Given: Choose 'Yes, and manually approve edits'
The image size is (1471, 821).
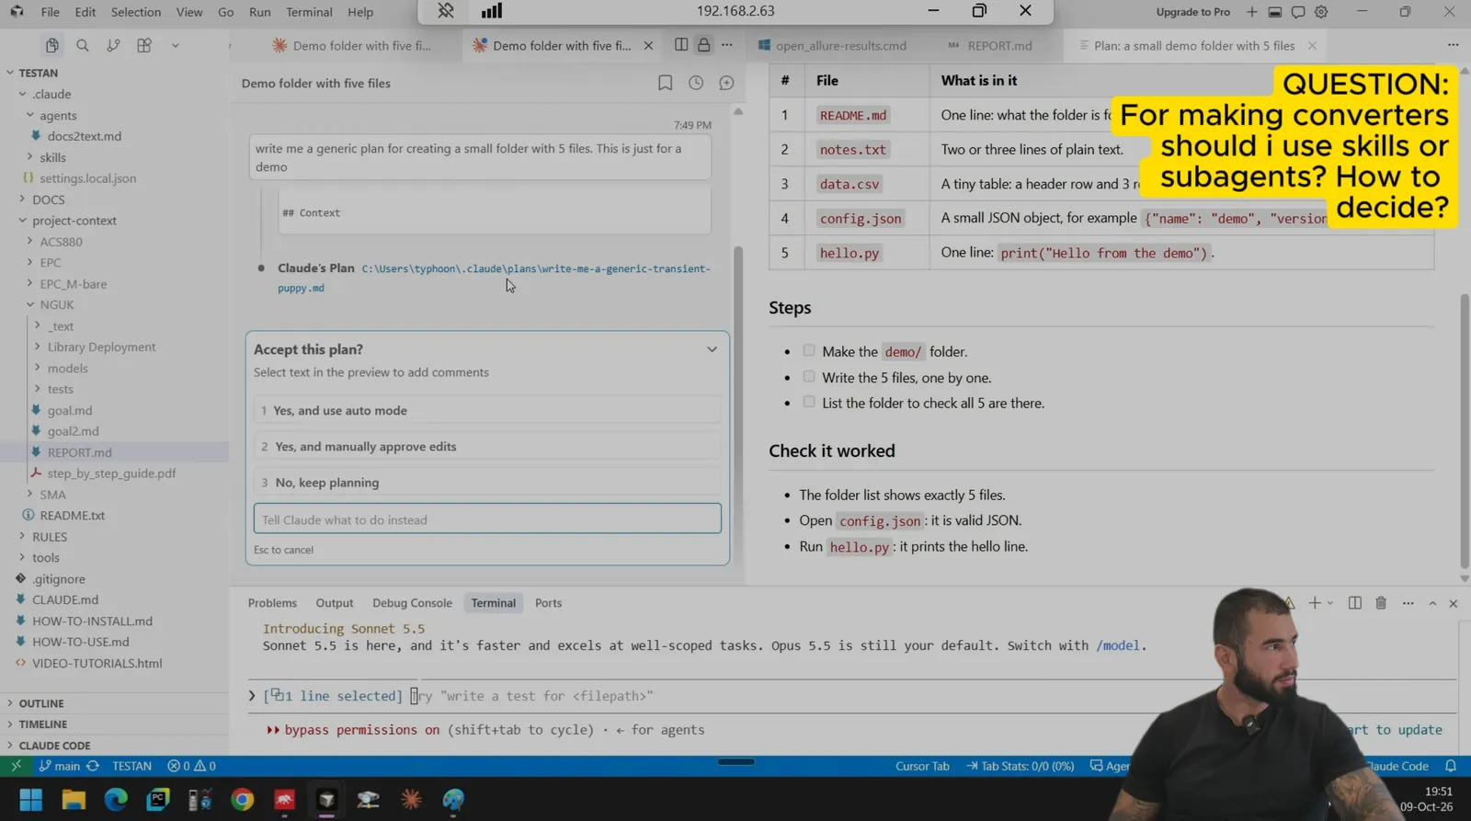Looking at the screenshot, I should [x=487, y=446].
